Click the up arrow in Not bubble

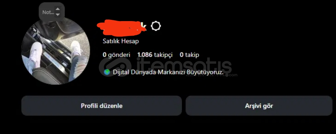[x=58, y=9]
